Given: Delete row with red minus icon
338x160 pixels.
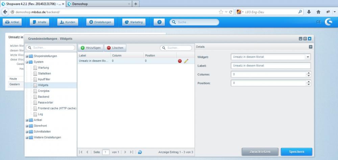Looking at the screenshot, I should click(x=180, y=61).
